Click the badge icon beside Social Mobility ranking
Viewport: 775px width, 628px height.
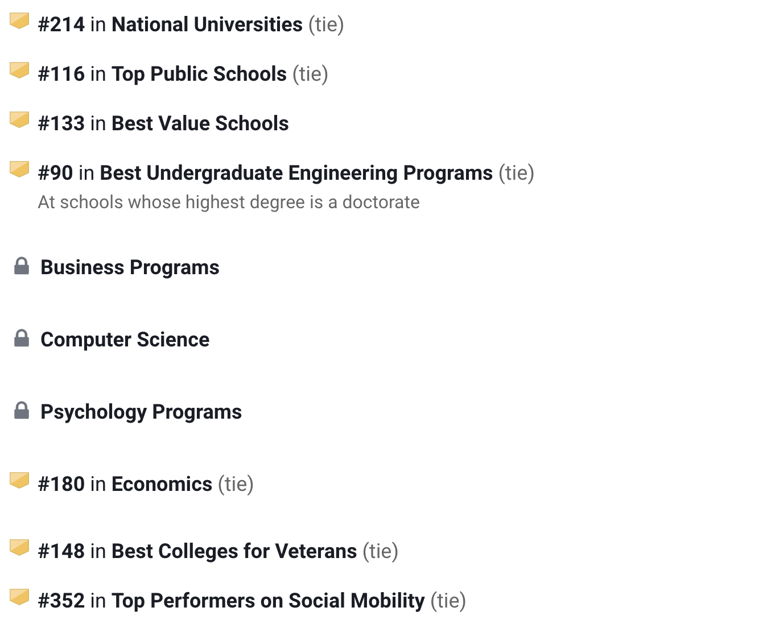(19, 598)
